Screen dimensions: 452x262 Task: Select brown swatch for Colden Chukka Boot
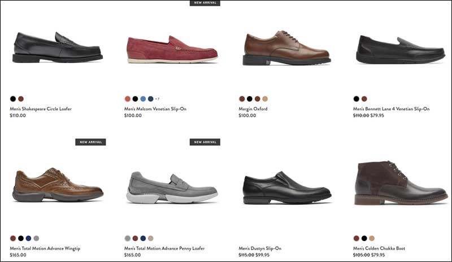pyautogui.click(x=357, y=238)
